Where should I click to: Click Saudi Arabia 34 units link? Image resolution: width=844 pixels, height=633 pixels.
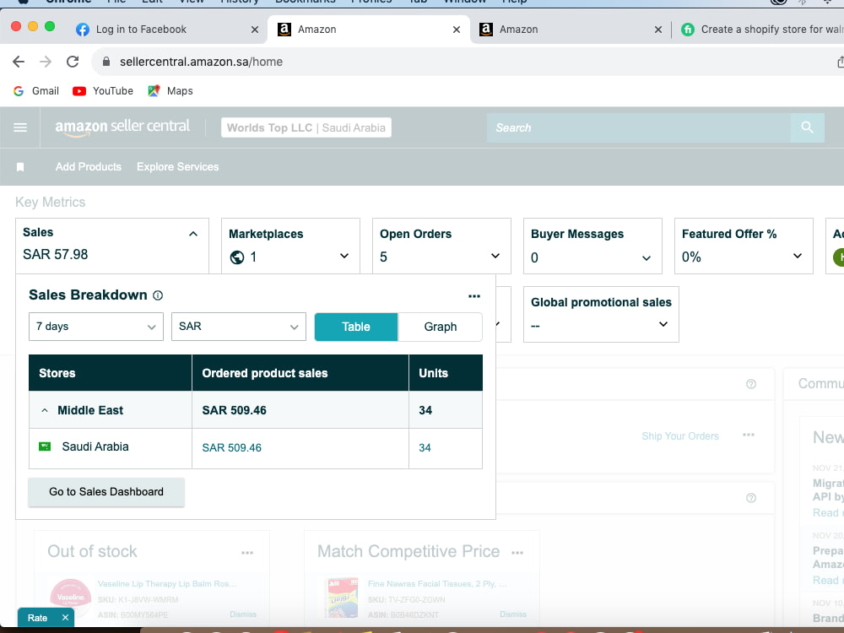click(425, 448)
